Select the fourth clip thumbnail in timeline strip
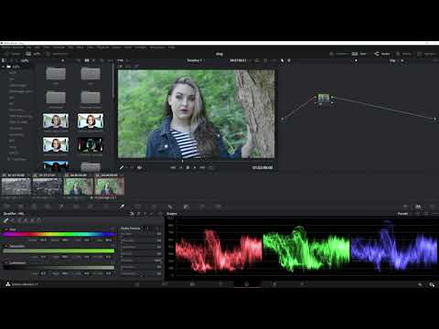This screenshot has height=329, width=439. (109, 186)
